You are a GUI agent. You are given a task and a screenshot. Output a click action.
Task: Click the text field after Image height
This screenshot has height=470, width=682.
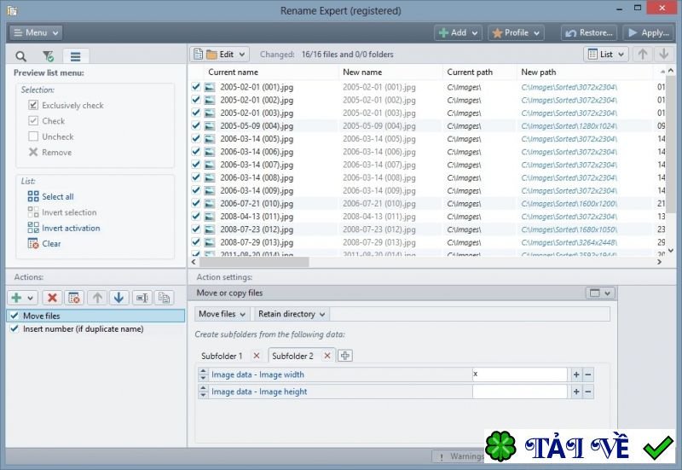click(x=519, y=392)
